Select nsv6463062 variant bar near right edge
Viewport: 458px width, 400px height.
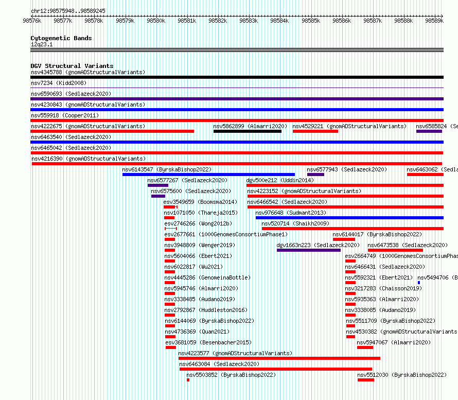tap(425, 175)
